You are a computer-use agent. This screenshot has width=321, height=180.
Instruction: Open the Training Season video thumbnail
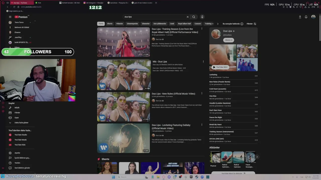[x=123, y=42]
